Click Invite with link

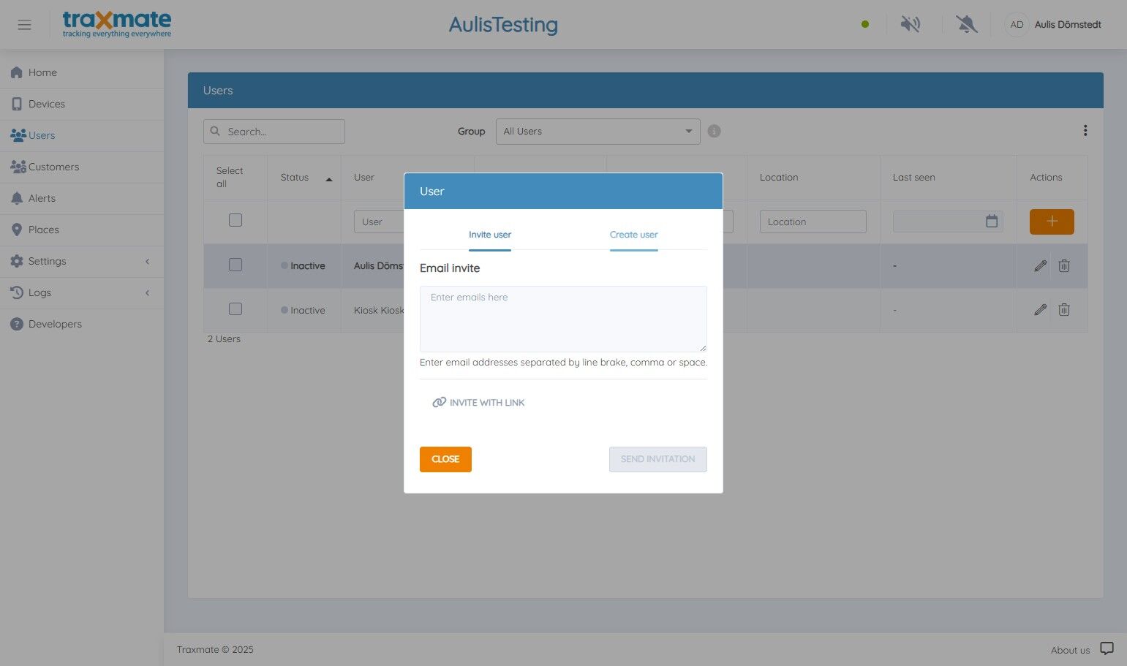(x=479, y=403)
